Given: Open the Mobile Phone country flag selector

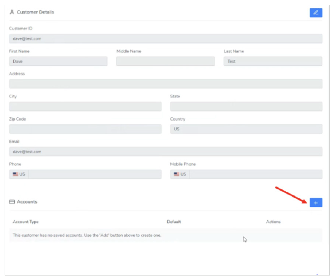Looking at the screenshot, I should [x=180, y=174].
